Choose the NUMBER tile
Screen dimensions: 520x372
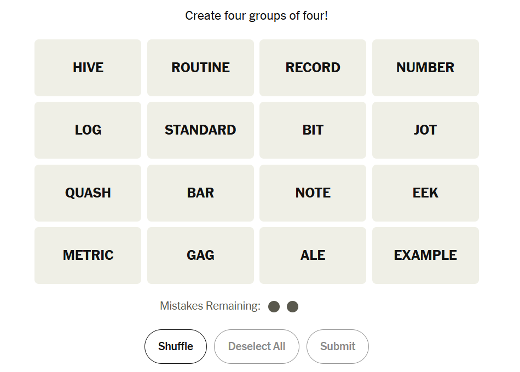pyautogui.click(x=425, y=68)
